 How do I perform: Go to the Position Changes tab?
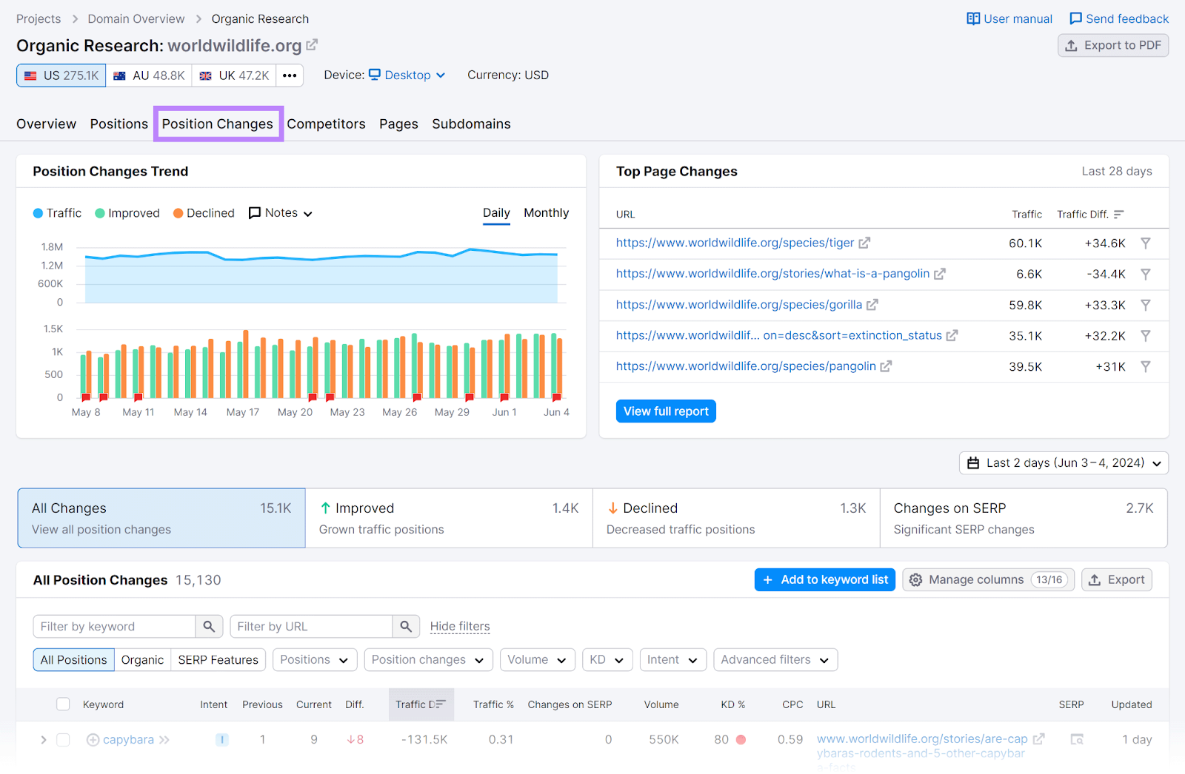[x=218, y=124]
